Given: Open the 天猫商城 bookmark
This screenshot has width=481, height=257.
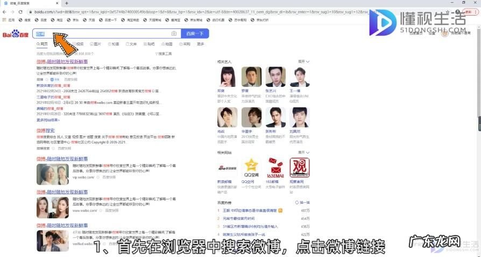Looking at the screenshot, I should tap(152, 20).
